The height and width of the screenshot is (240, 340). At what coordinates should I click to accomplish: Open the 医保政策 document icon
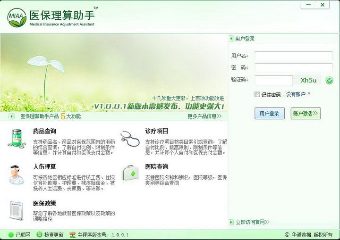16,211
